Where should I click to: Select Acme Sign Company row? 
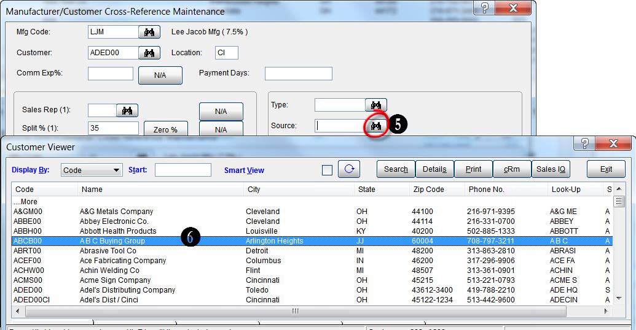(x=312, y=280)
